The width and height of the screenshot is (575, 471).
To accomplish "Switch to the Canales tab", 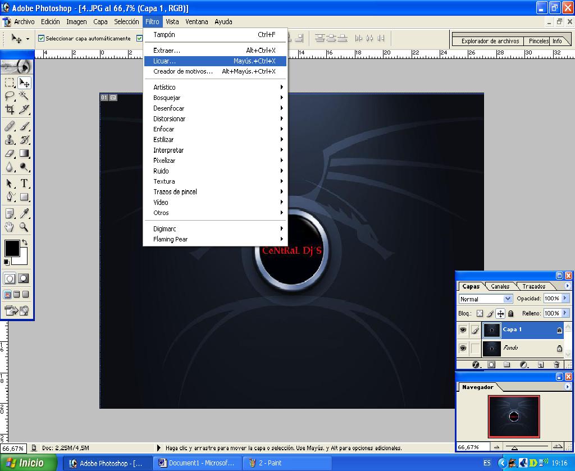I will (500, 286).
